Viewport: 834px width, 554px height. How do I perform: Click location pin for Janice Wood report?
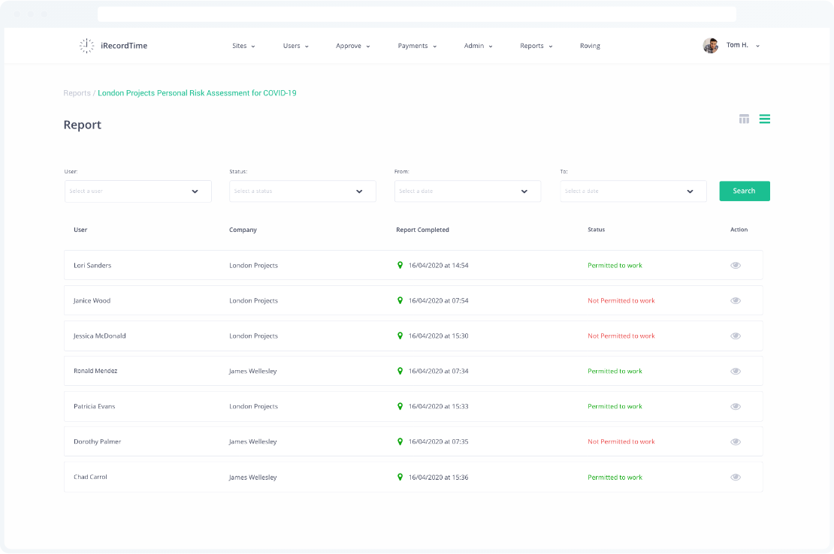point(400,300)
